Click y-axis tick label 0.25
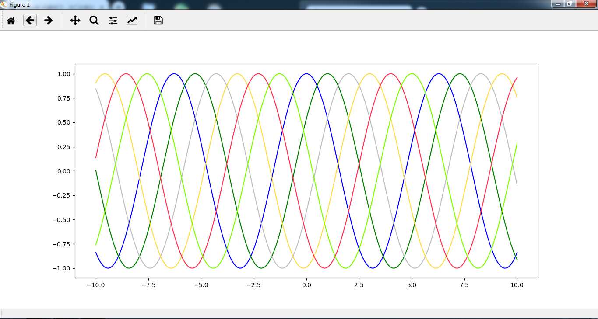 point(64,147)
